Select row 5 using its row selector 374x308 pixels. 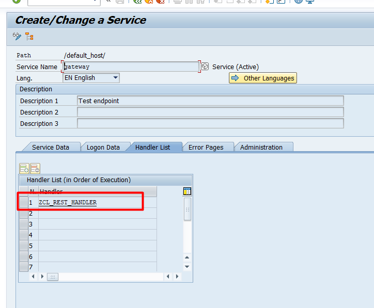(x=23, y=246)
